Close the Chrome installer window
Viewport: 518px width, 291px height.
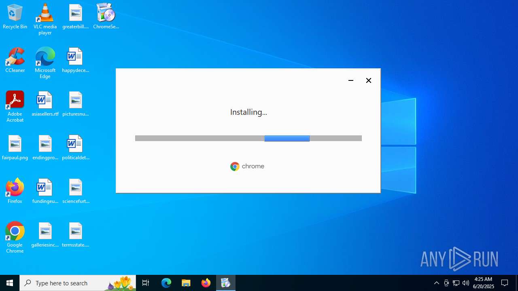point(369,80)
